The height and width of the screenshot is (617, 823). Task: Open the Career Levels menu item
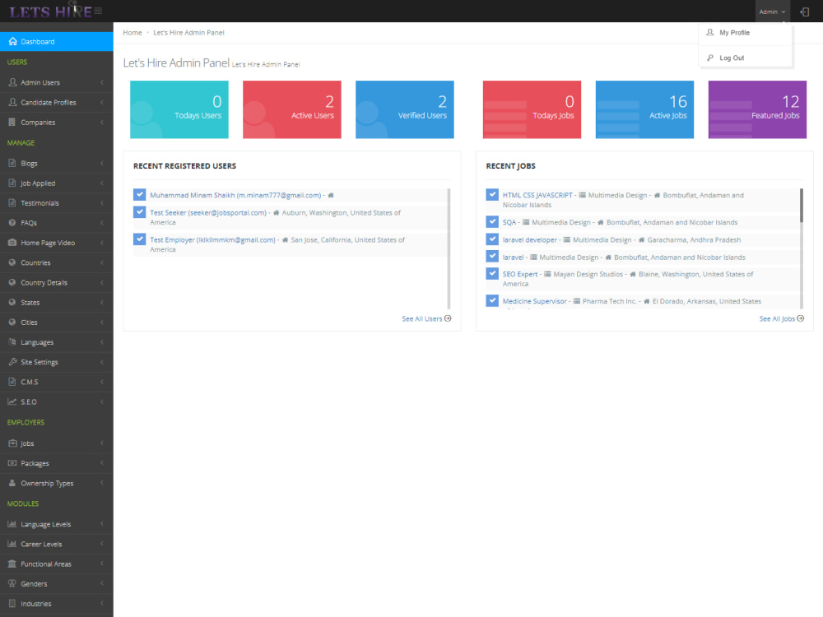pos(57,544)
